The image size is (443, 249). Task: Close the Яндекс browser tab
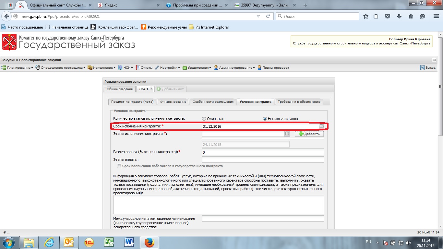tap(158, 5)
